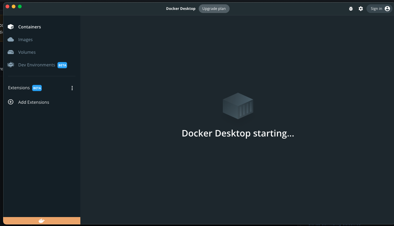Select the Dev Environments stack icon
This screenshot has width=394, height=226.
click(x=11, y=65)
